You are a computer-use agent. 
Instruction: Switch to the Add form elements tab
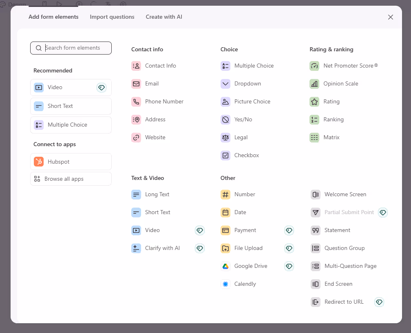(x=53, y=17)
